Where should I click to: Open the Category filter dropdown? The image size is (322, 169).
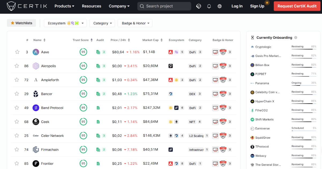(102, 23)
